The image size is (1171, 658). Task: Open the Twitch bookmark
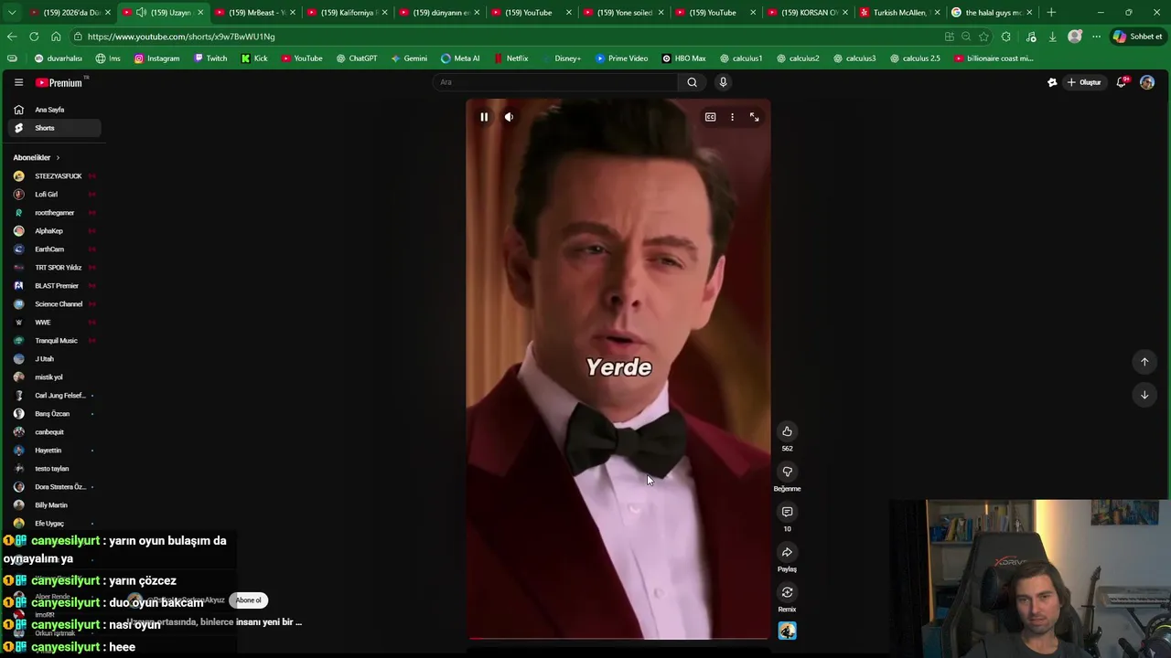pos(210,58)
